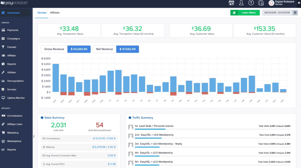
Task: Click the $ 47,582.69 net revenue value
Action: click(x=127, y=49)
